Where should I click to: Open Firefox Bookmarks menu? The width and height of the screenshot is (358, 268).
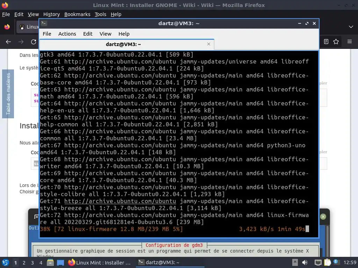tap(77, 14)
